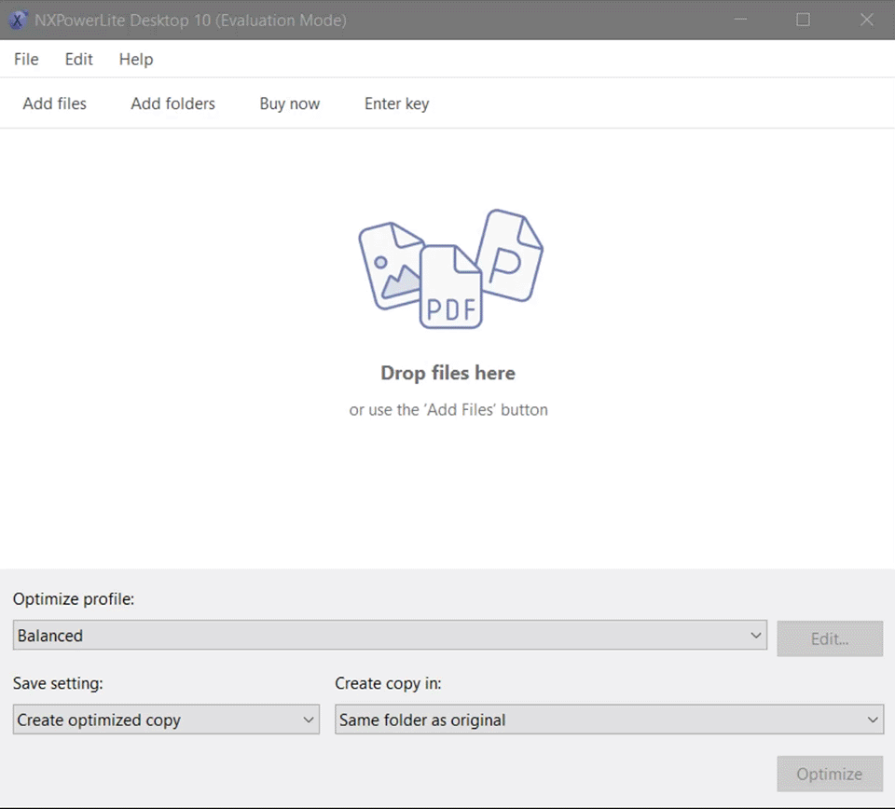Viewport: 895px width, 809px height.
Task: Click the 'or use the Add Files button' hint
Action: [x=448, y=410]
